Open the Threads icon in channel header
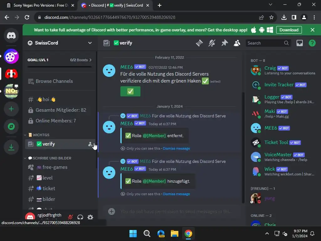 point(199,43)
